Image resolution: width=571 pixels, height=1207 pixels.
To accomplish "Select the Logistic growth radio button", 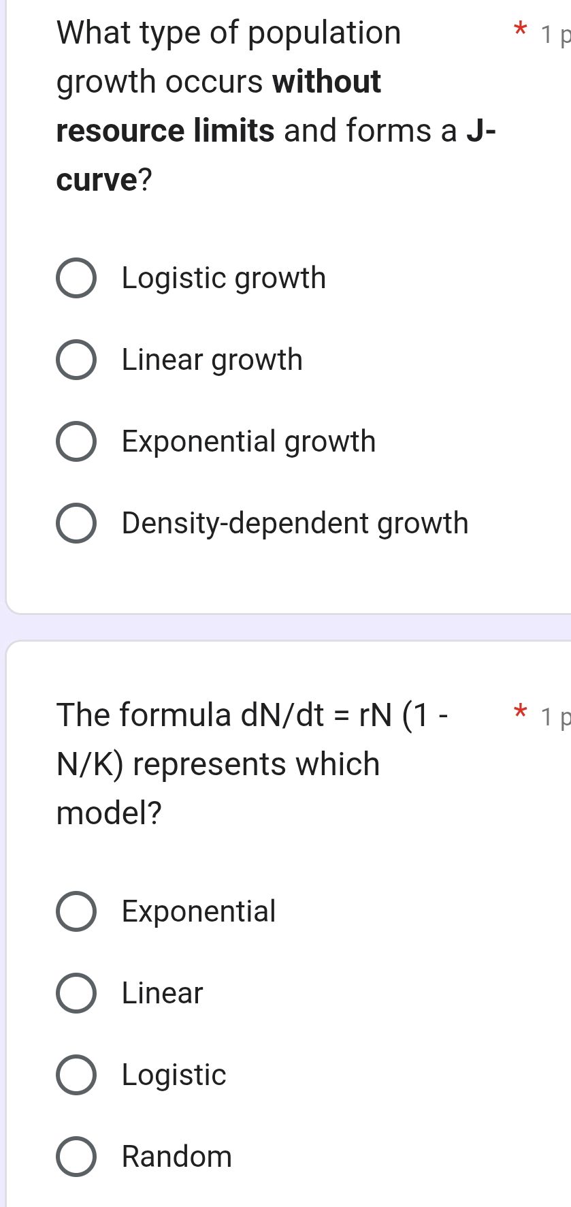I will (x=76, y=278).
